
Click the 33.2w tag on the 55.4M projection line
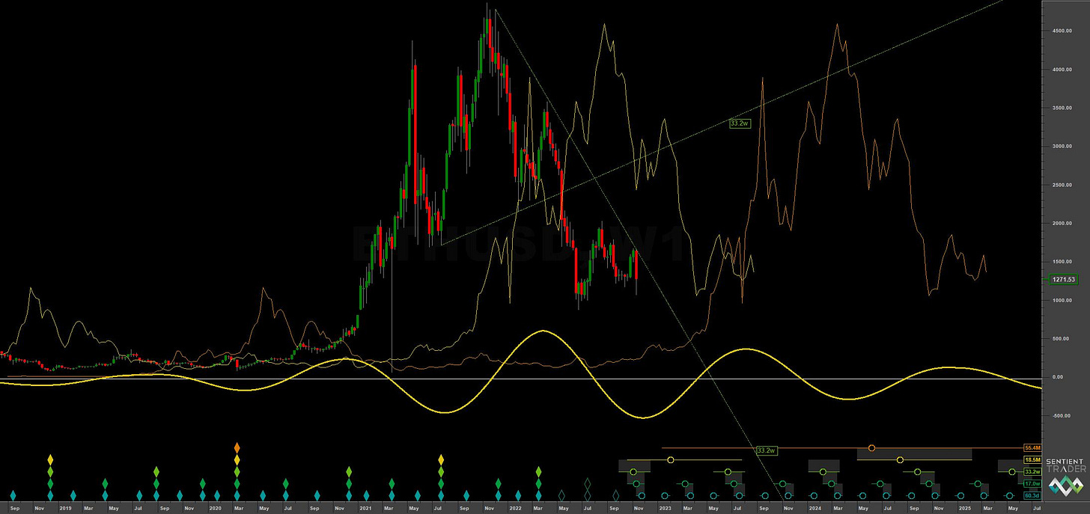(767, 450)
